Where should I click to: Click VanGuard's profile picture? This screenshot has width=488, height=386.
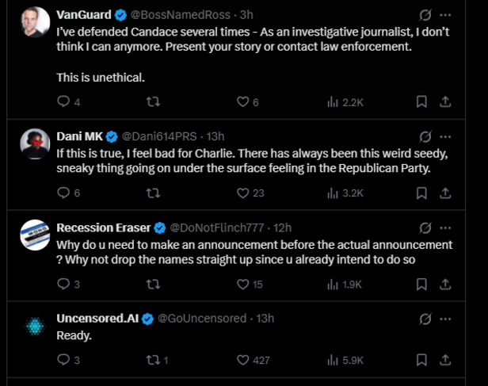[x=34, y=24]
